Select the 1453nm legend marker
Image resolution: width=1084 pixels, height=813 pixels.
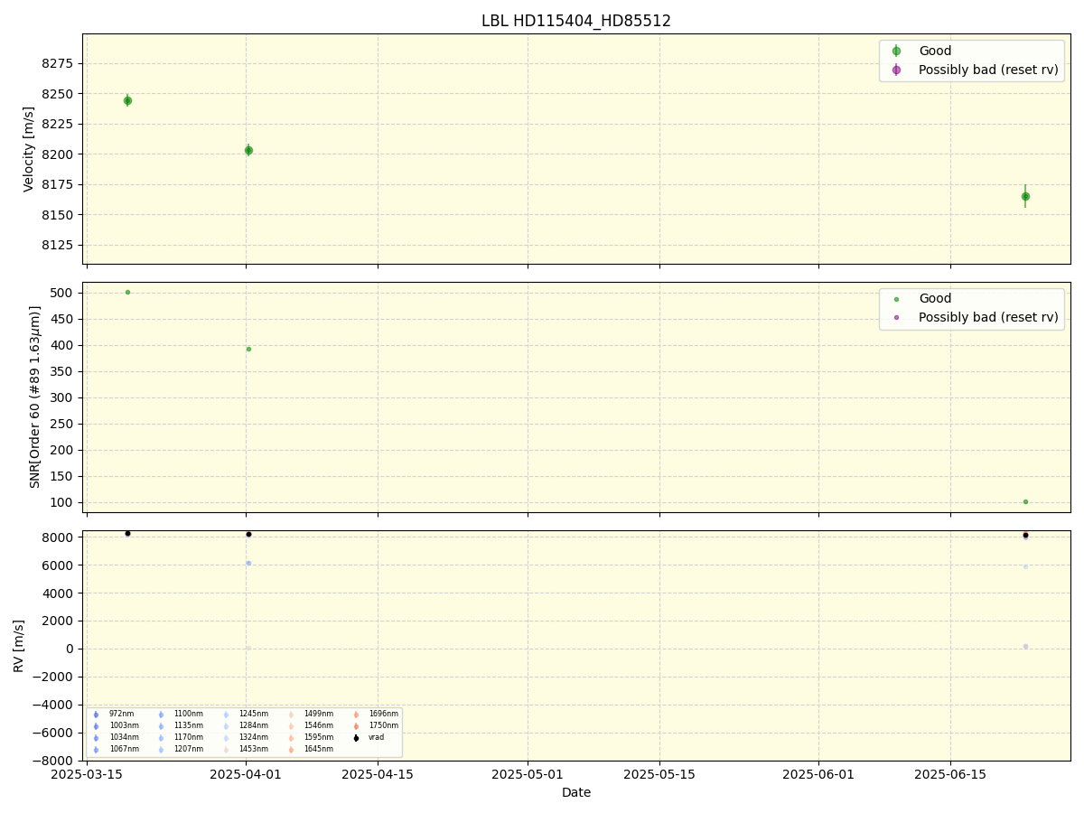click(x=226, y=750)
